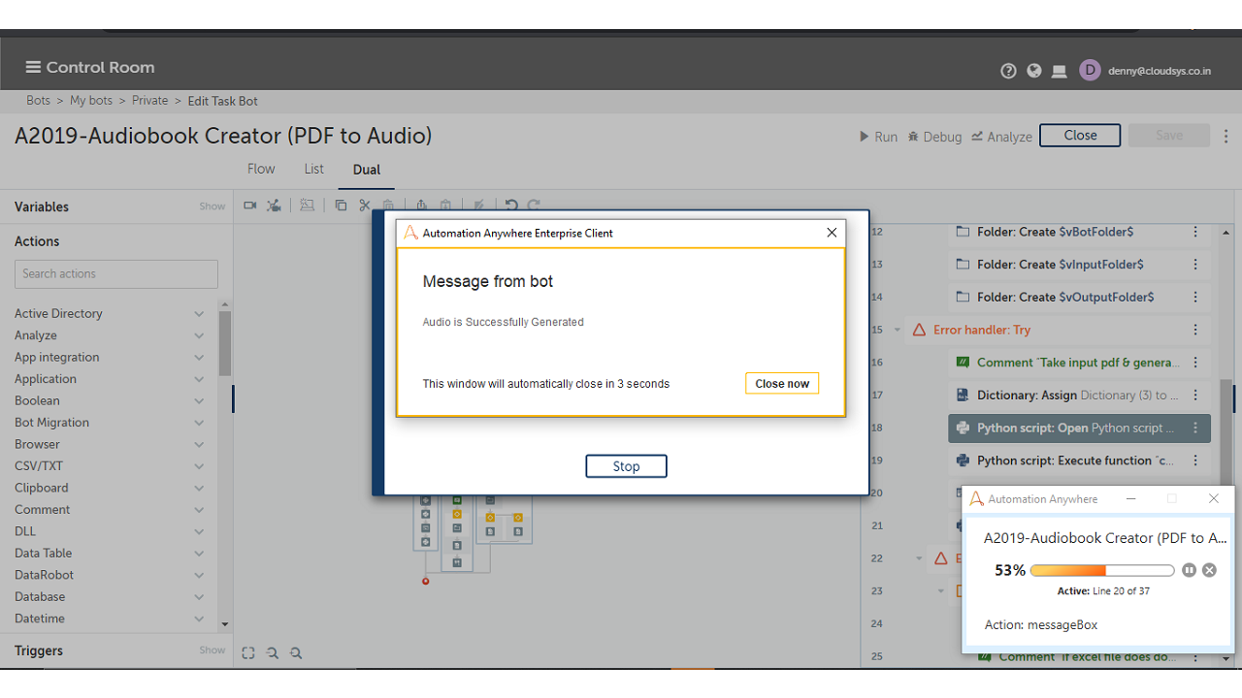
Task: Open options menu for Python script: Open
Action: point(1195,428)
